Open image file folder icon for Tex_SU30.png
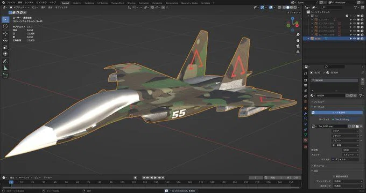Viewport: 366px width, 193px height. point(357,127)
